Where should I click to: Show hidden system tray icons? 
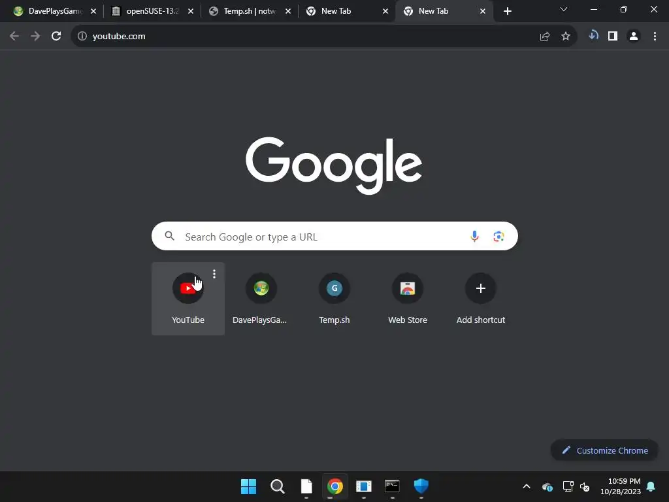[527, 486]
